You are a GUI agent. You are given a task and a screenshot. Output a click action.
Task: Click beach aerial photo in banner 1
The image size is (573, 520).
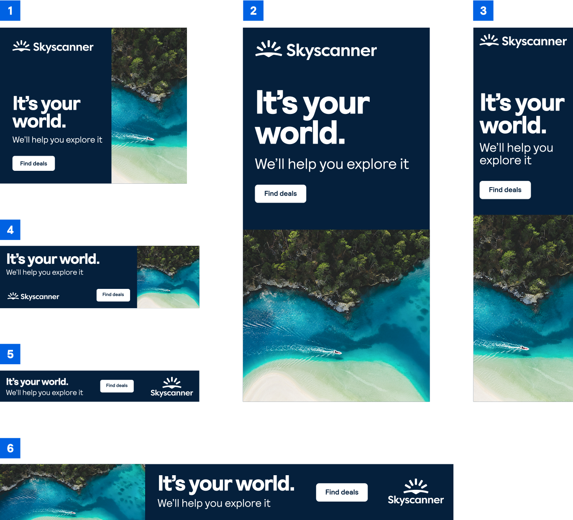click(149, 106)
